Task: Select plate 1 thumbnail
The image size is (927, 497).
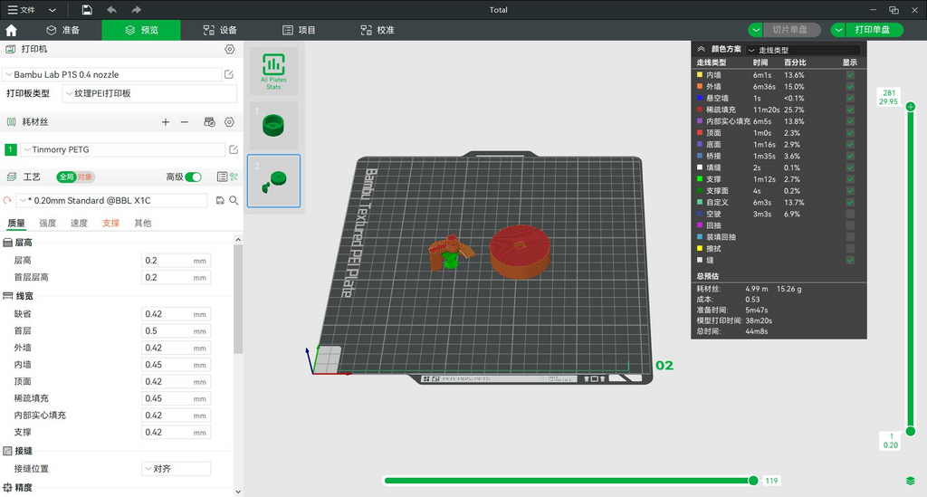Action: tap(273, 125)
